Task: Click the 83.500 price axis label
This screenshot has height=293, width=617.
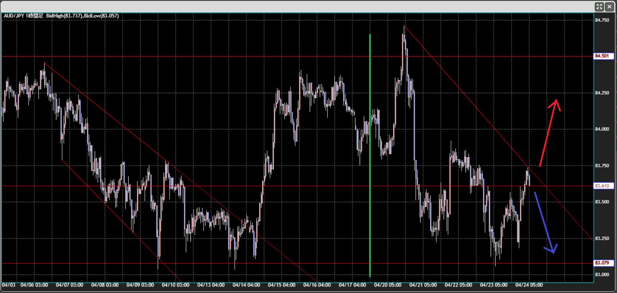Action: pyautogui.click(x=602, y=202)
